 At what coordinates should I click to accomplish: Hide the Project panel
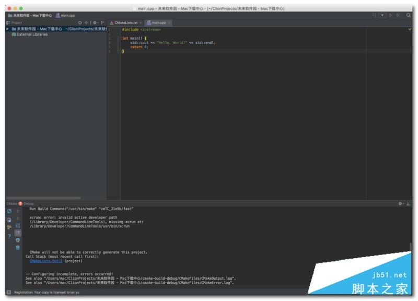pos(102,22)
